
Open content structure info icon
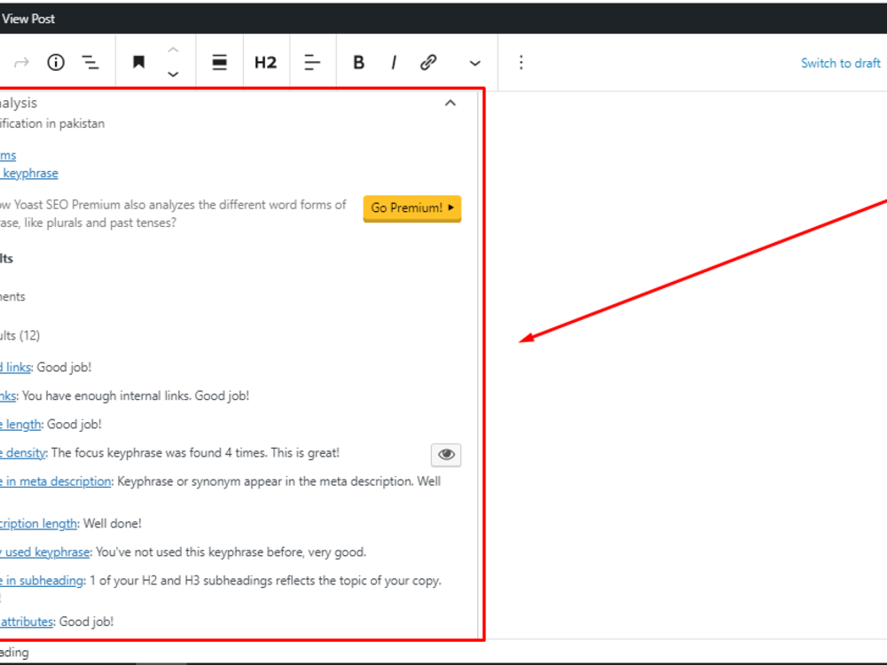[x=55, y=62]
